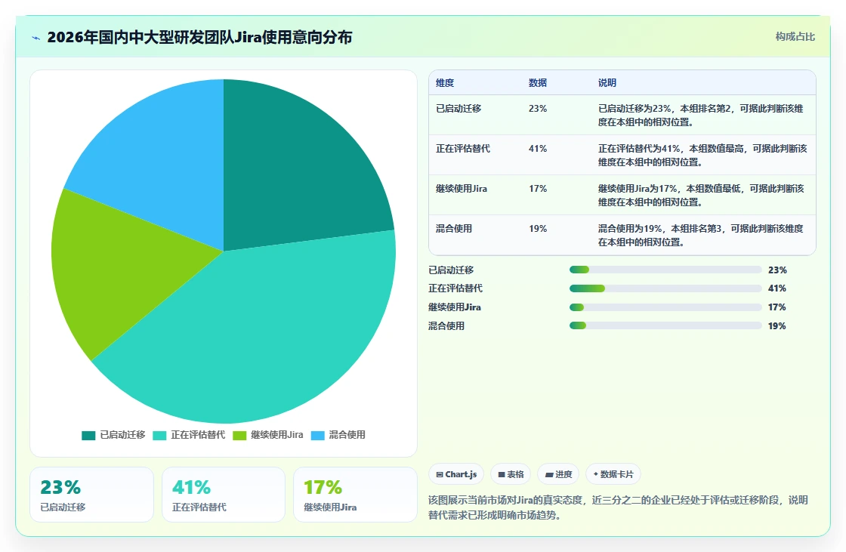Click the lightning icon beside the chart title
846x552 pixels.
click(36, 38)
